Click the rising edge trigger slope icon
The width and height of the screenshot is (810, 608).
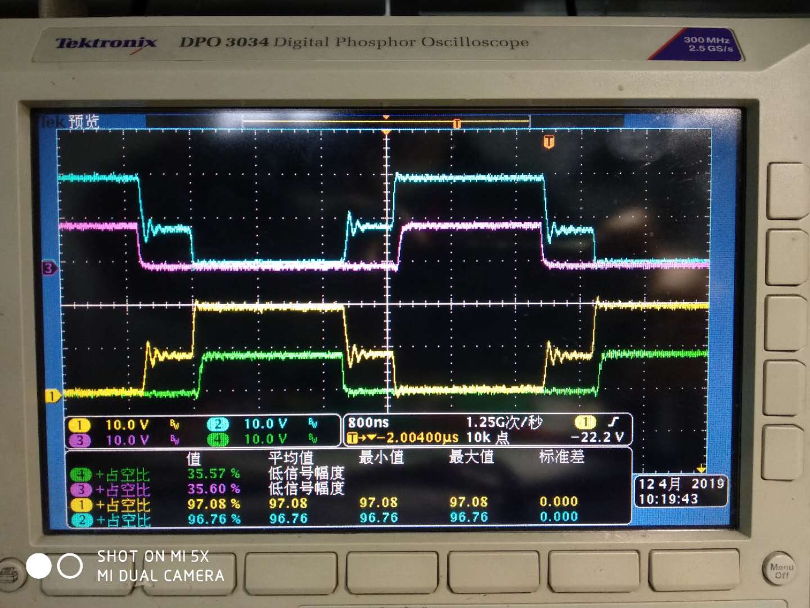[x=614, y=421]
